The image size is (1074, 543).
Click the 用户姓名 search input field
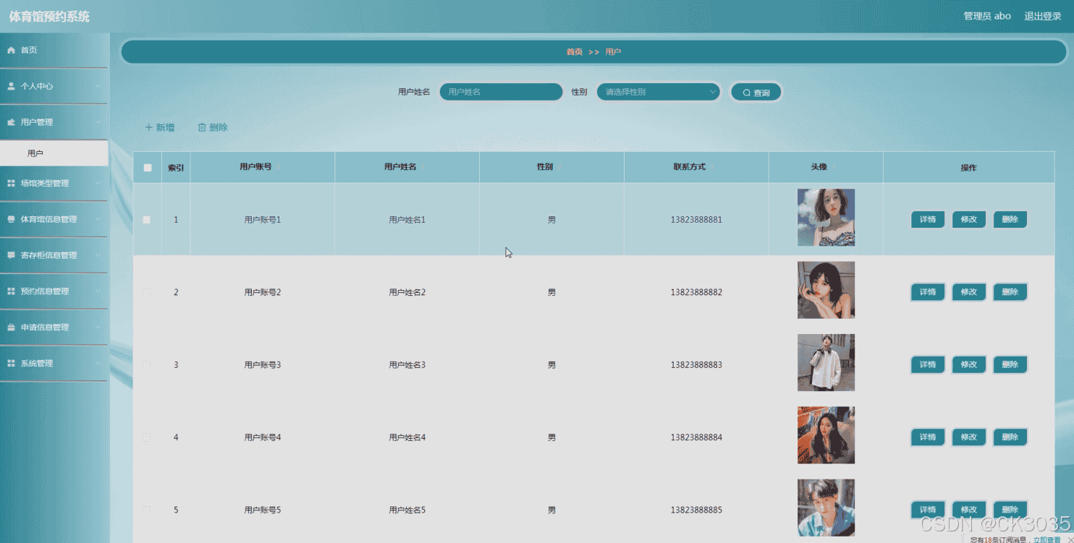tap(501, 92)
